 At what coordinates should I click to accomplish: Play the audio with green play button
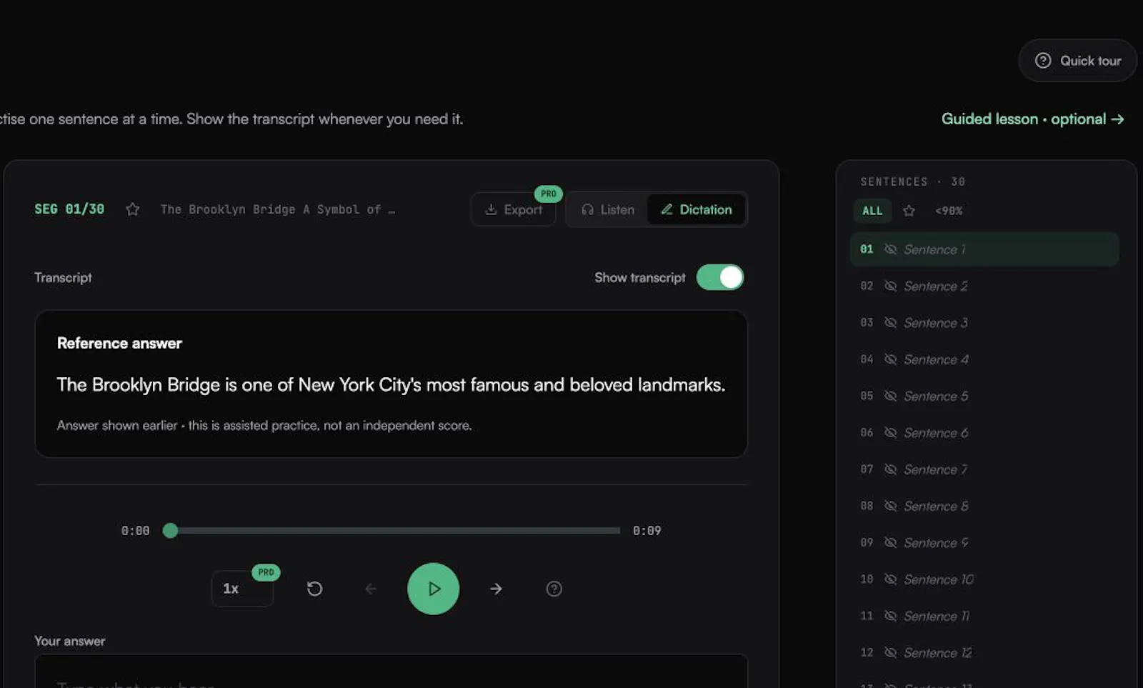[x=433, y=589]
